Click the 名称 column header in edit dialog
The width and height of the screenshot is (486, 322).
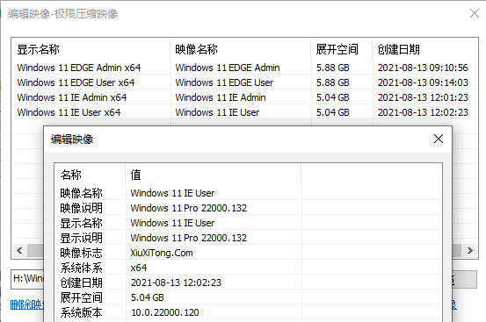(x=91, y=175)
